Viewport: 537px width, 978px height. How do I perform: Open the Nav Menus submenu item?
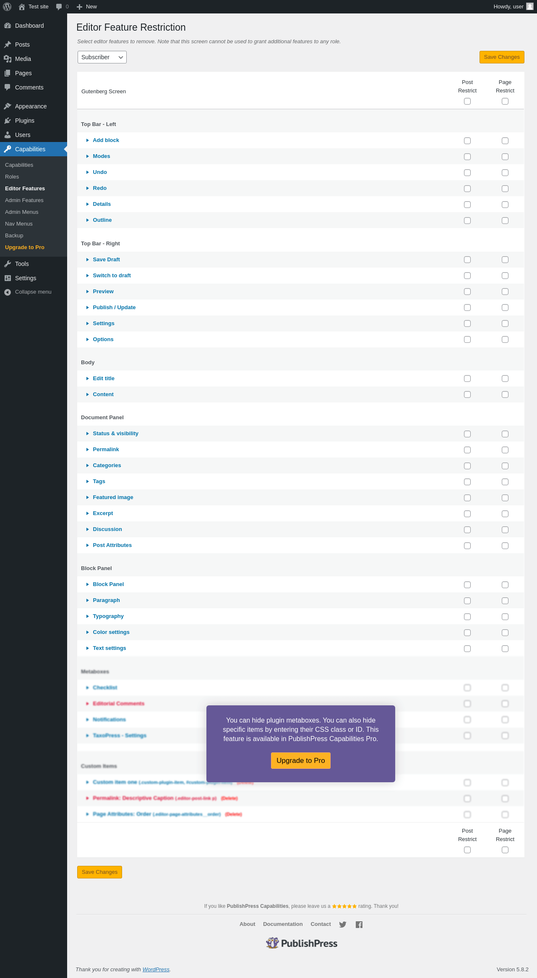pos(19,224)
